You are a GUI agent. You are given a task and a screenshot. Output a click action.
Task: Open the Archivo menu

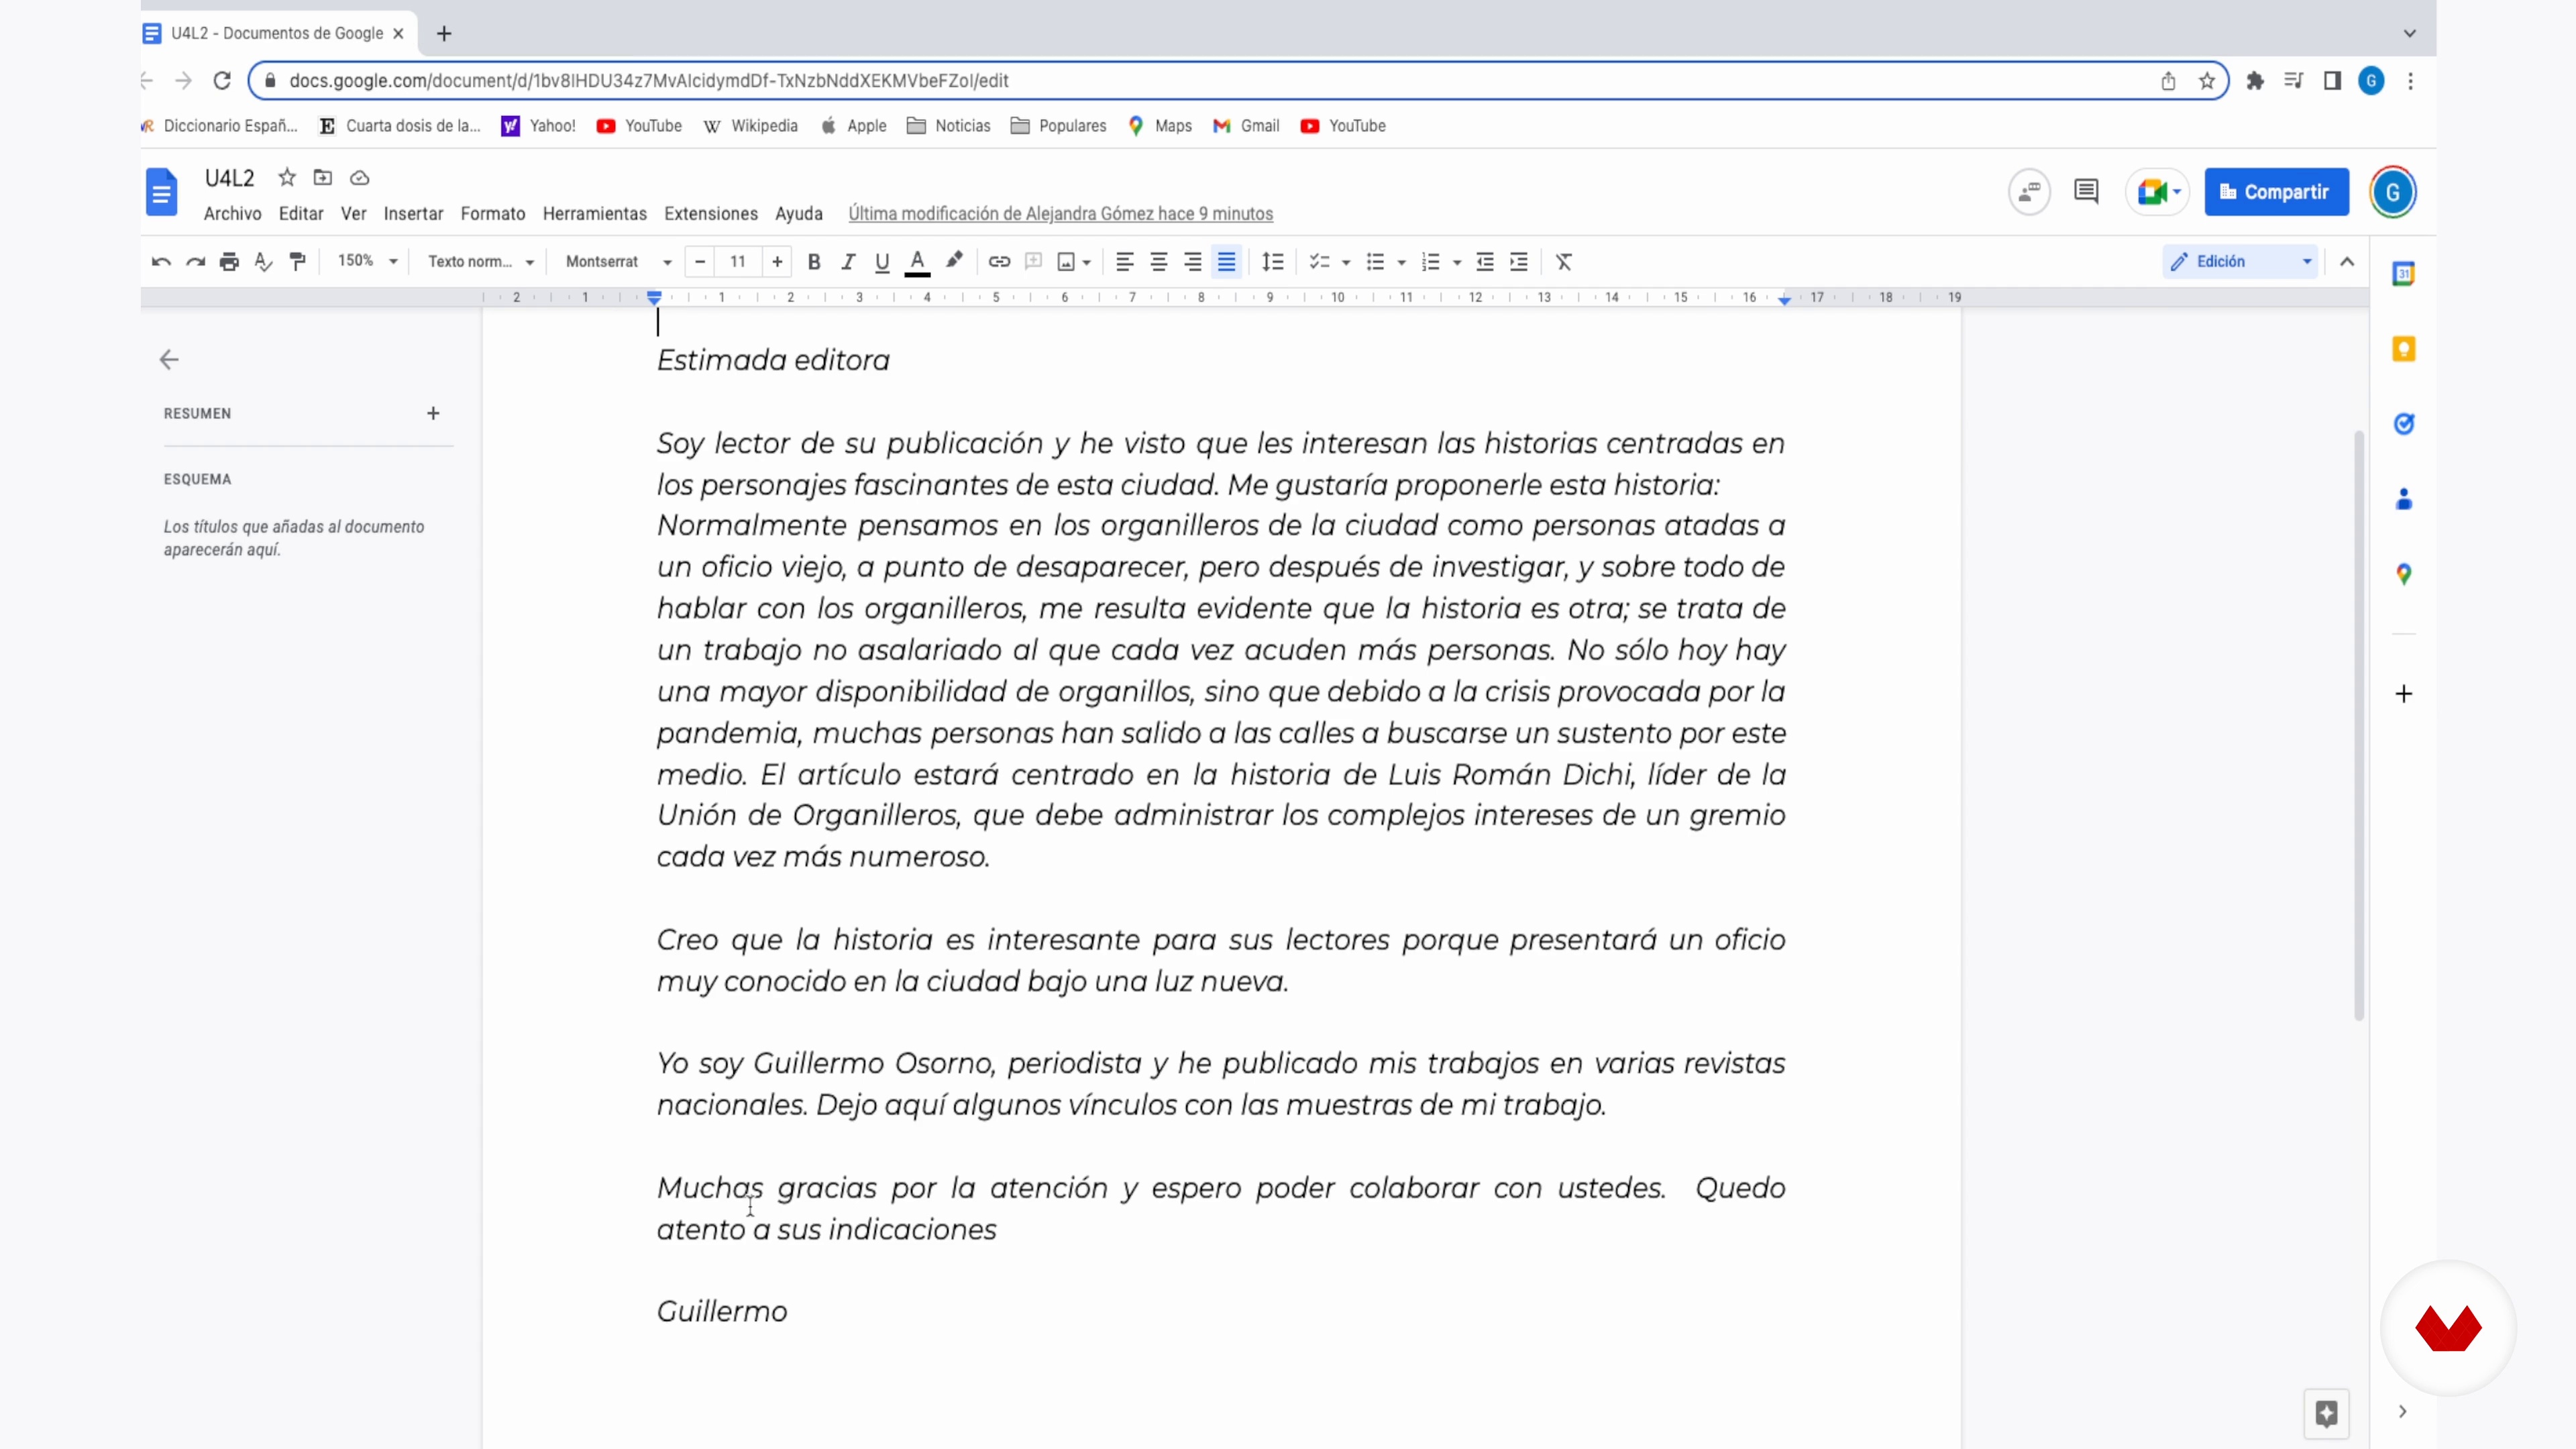coord(232,214)
